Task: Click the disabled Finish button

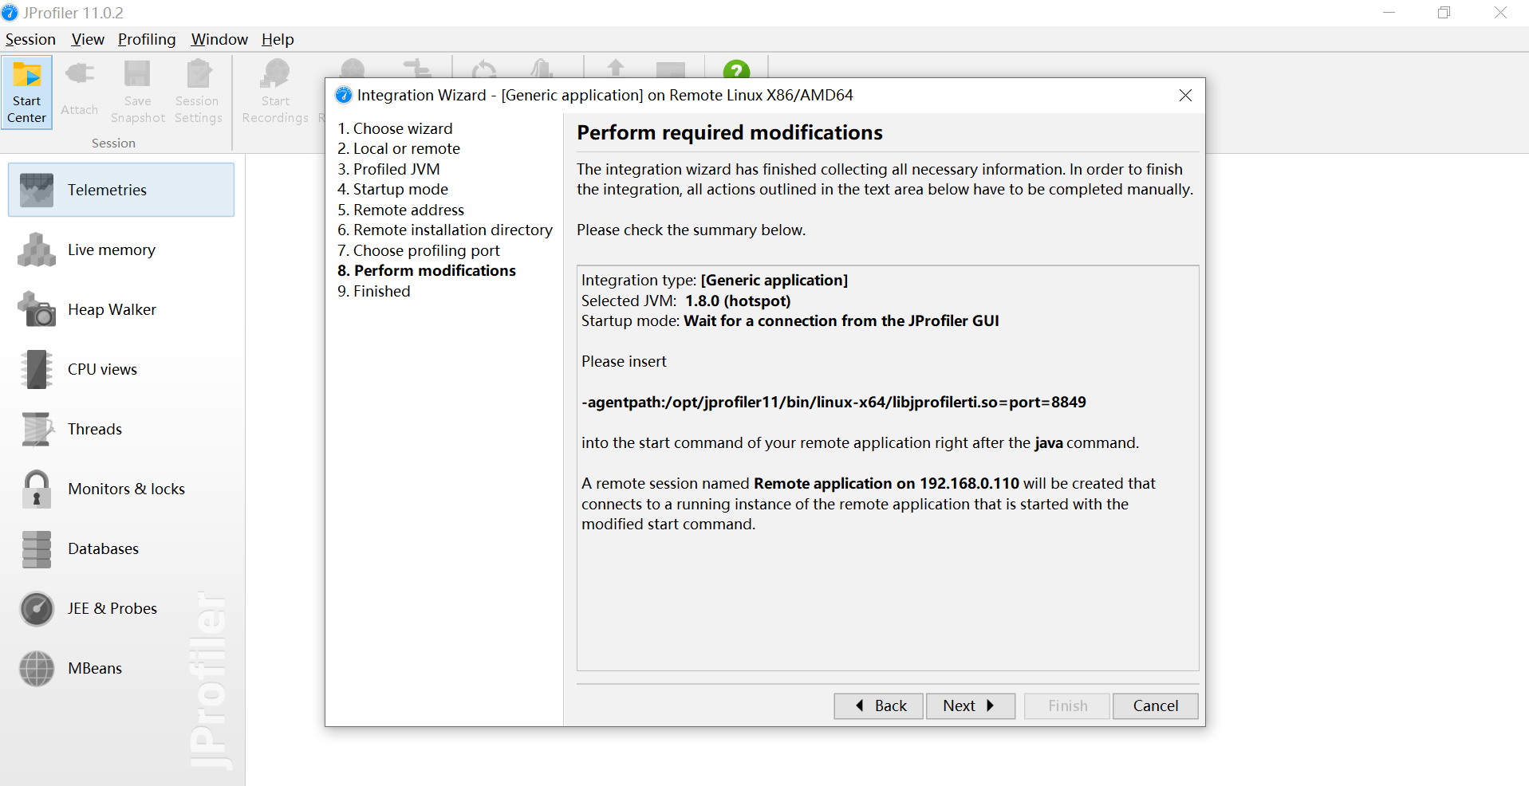Action: tap(1067, 705)
